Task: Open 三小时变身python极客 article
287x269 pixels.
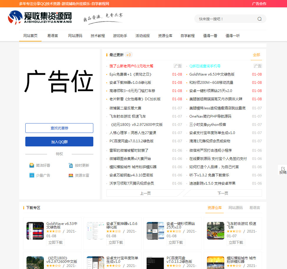Action: tap(208, 124)
